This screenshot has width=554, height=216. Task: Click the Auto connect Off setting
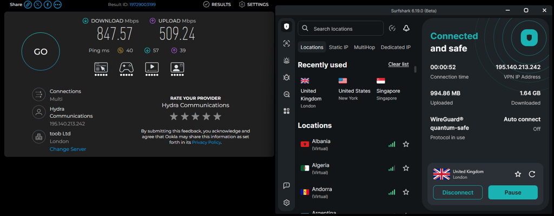tap(522, 124)
